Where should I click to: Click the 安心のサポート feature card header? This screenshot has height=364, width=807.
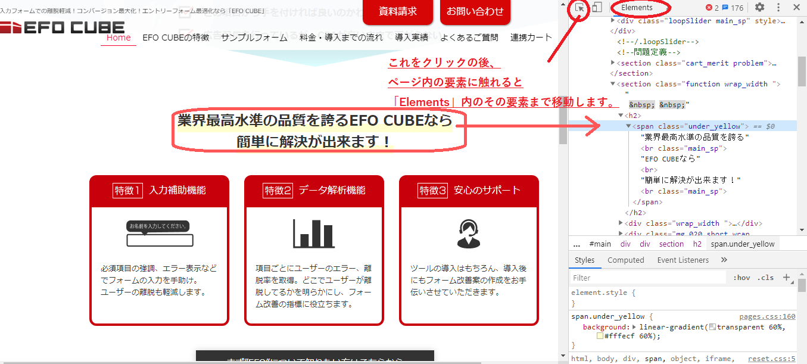point(469,191)
